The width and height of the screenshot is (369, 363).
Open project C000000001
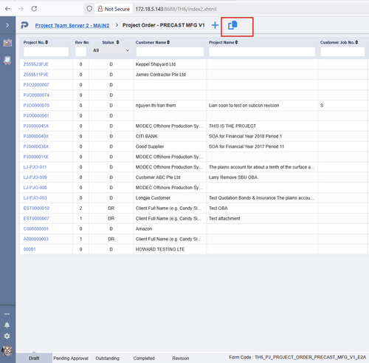[x=36, y=228]
